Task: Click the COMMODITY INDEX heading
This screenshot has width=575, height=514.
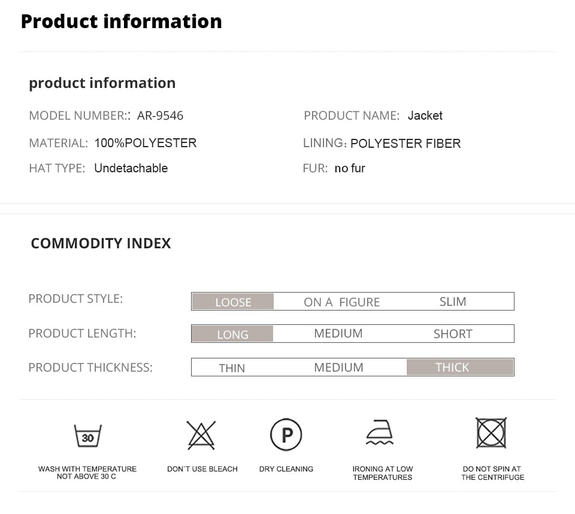Action: click(x=101, y=243)
